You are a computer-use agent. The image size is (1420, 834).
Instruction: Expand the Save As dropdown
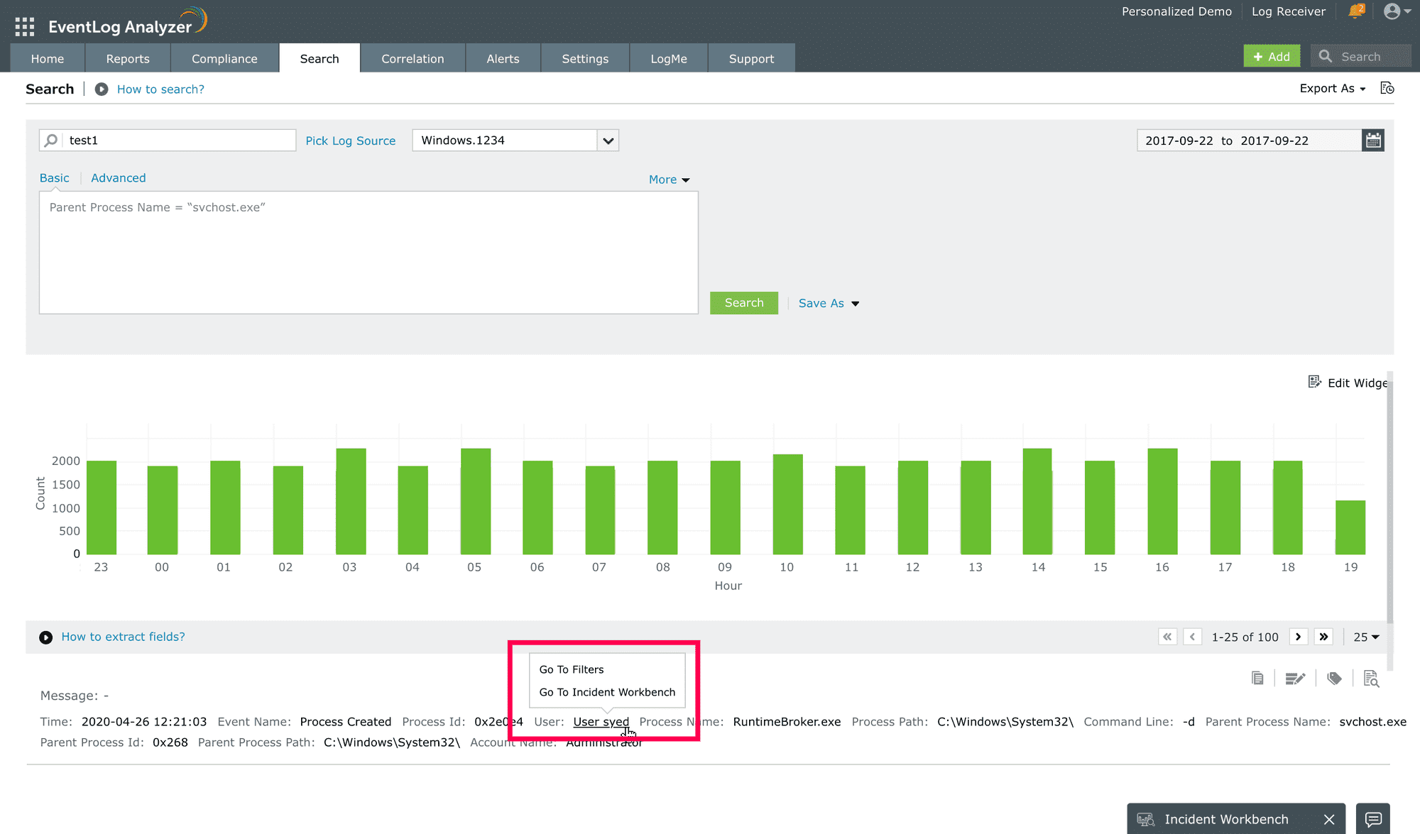[x=829, y=303]
